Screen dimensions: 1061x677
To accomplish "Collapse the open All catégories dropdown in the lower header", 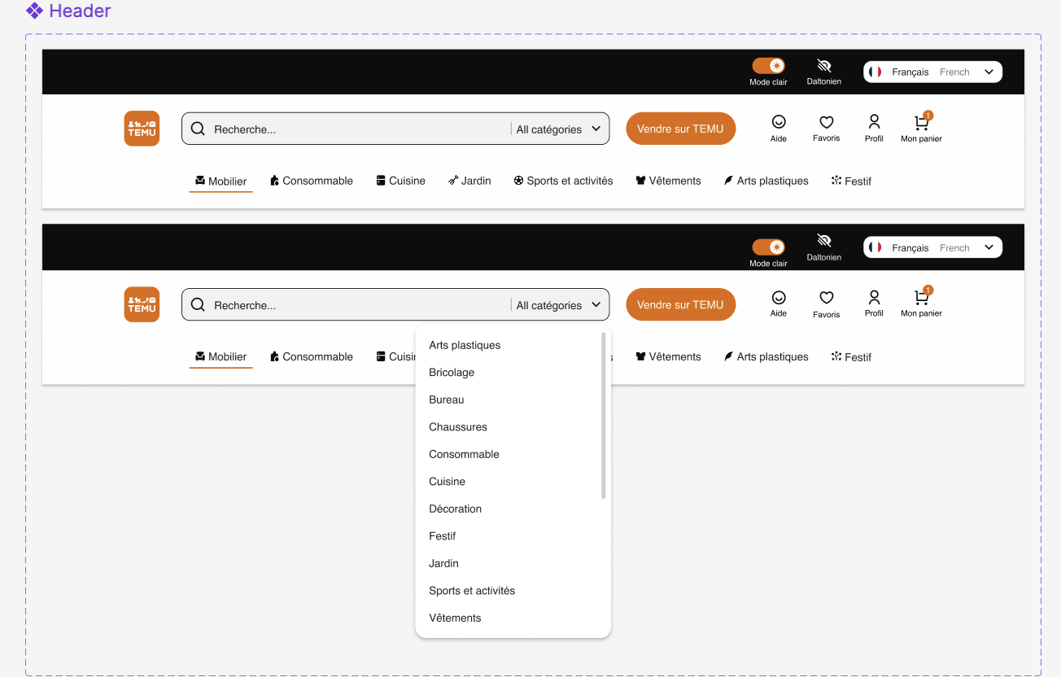I will coord(559,305).
